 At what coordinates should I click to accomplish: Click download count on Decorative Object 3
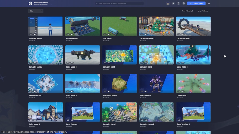pyautogui.click(x=179, y=34)
